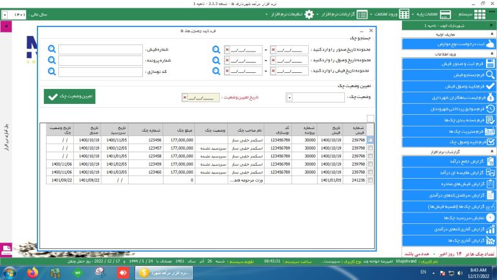The height and width of the screenshot is (280, 497).
Task: Click search icon beside کد نوسازی field
Action: (x=52, y=72)
